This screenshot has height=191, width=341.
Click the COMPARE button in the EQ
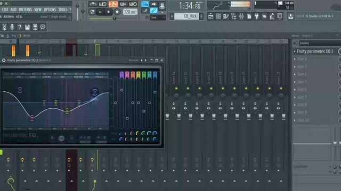tap(101, 139)
